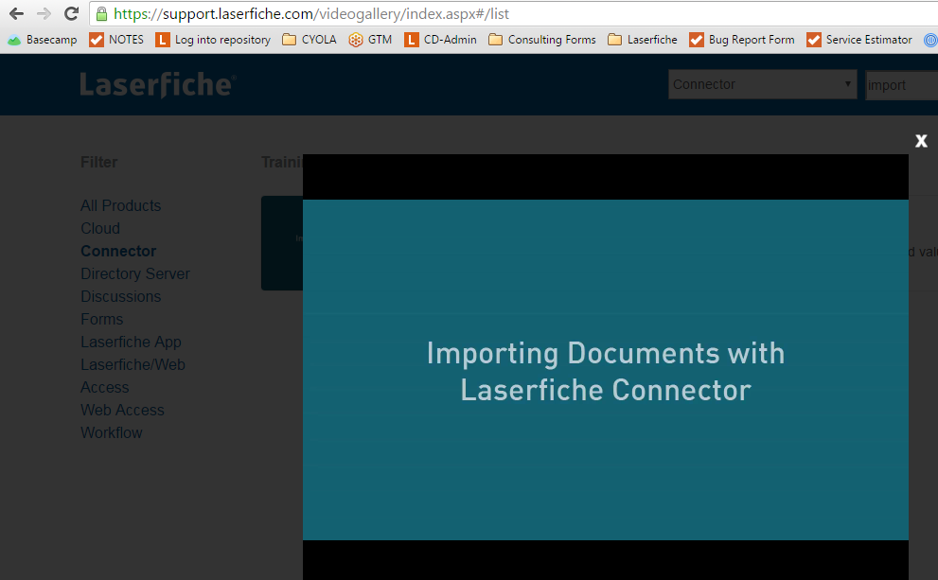Click the browser forward arrow

coord(44,13)
